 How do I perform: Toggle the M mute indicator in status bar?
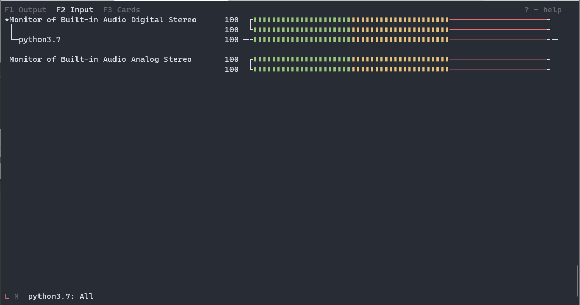coord(16,296)
